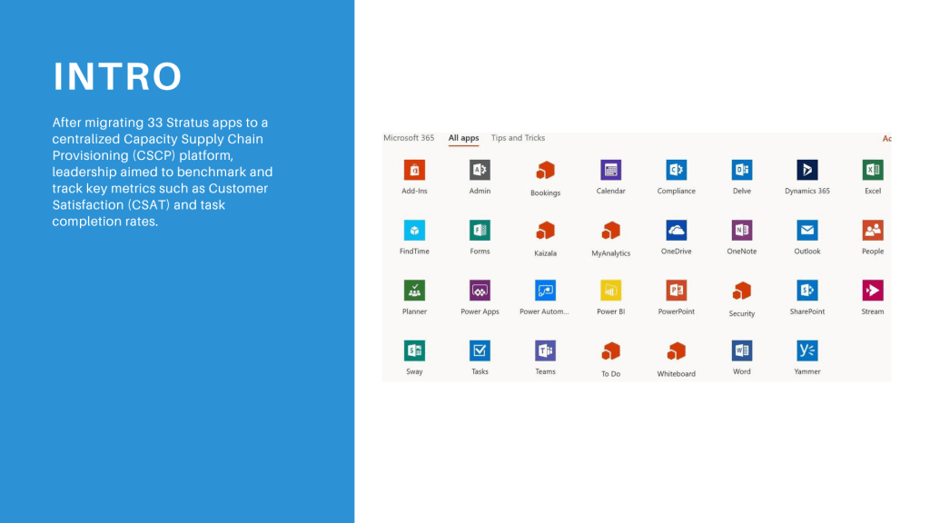Open the Outlook mail app
This screenshot has width=930, height=523.
pyautogui.click(x=806, y=231)
